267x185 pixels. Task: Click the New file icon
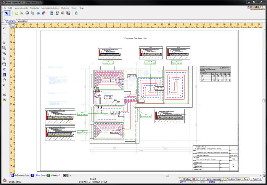[x=16, y=13]
